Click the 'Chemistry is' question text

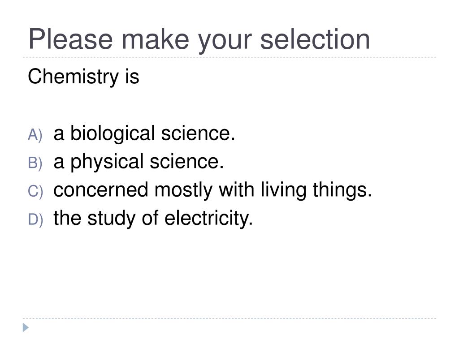point(83,77)
